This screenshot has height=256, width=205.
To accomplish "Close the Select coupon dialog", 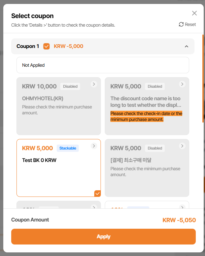I will (x=194, y=13).
